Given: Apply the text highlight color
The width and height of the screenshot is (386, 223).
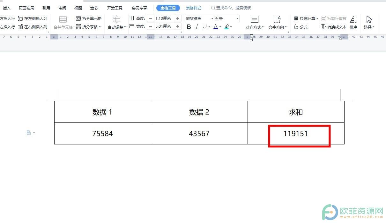Looking at the screenshot, I should (x=226, y=27).
